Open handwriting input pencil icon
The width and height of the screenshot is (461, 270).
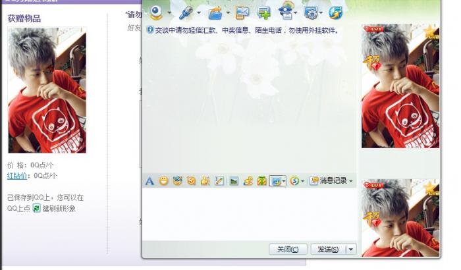[219, 181]
